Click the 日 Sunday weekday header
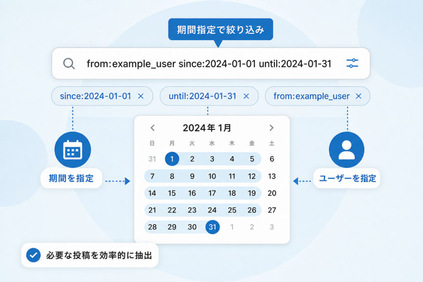The width and height of the screenshot is (423, 282). (x=152, y=143)
